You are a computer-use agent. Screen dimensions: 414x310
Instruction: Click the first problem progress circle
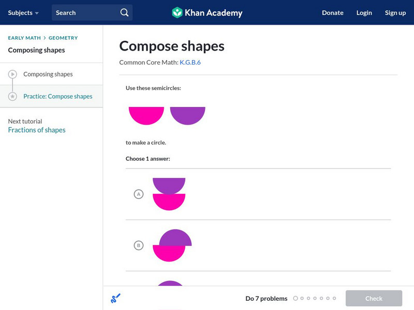click(295, 298)
